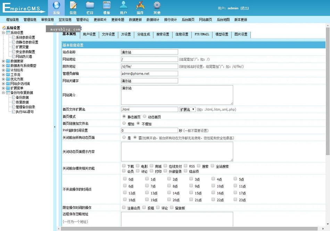Open the 用户 person icon module
The image size is (330, 231).
pos(123,8)
